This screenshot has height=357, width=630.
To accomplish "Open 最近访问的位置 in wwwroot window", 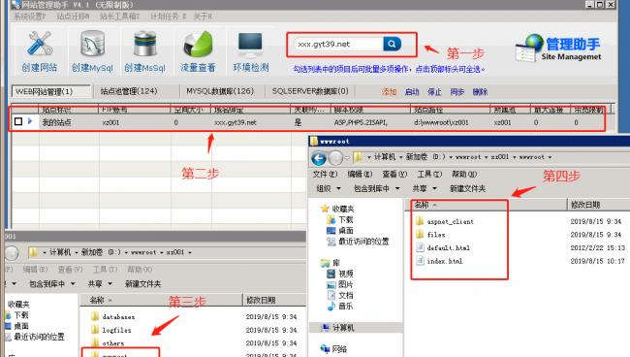I will pos(358,242).
